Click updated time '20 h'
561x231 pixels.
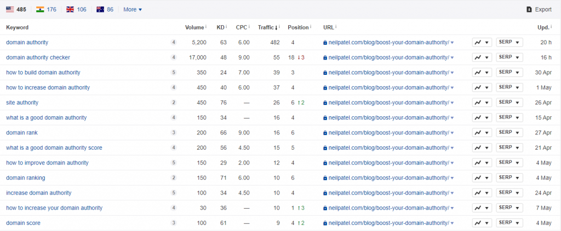546,42
